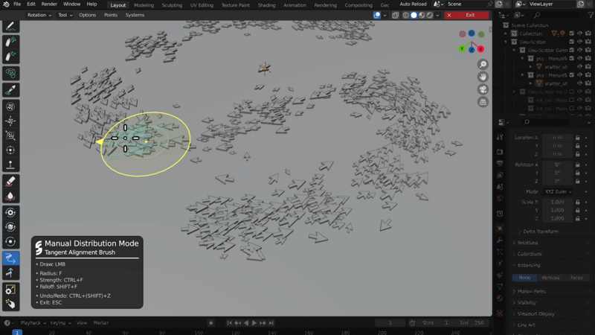Open the viewport shading options dropdown arrow
This screenshot has height=335, width=595.
click(x=437, y=15)
